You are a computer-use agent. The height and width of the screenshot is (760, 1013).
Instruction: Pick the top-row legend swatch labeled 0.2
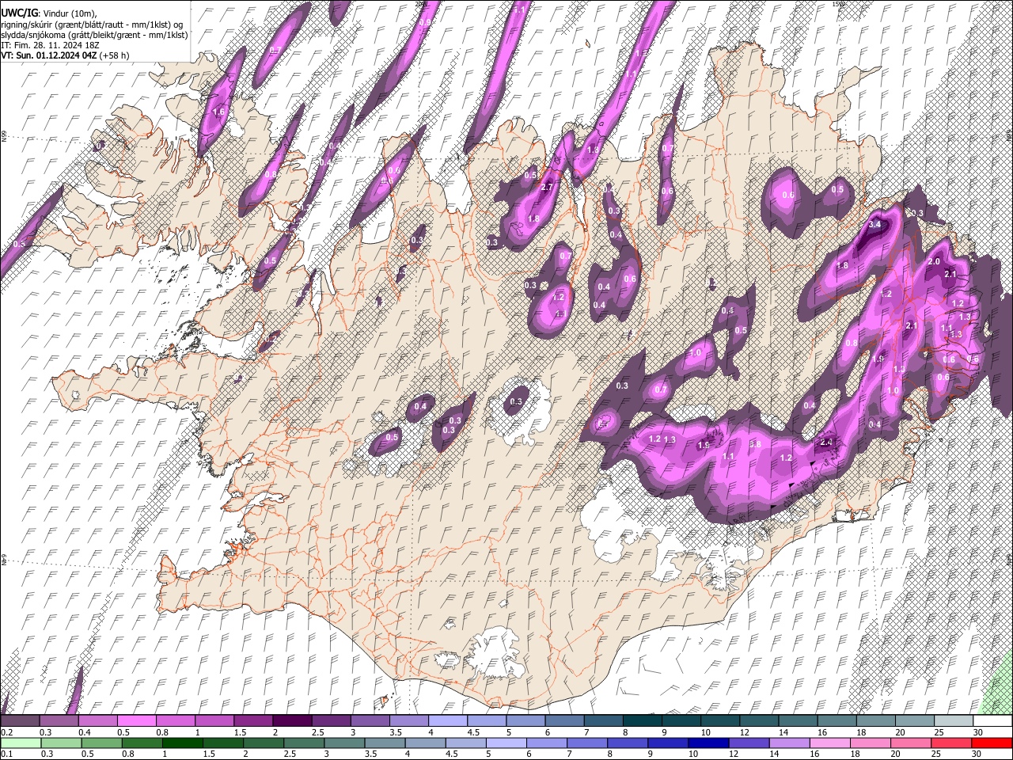20,721
